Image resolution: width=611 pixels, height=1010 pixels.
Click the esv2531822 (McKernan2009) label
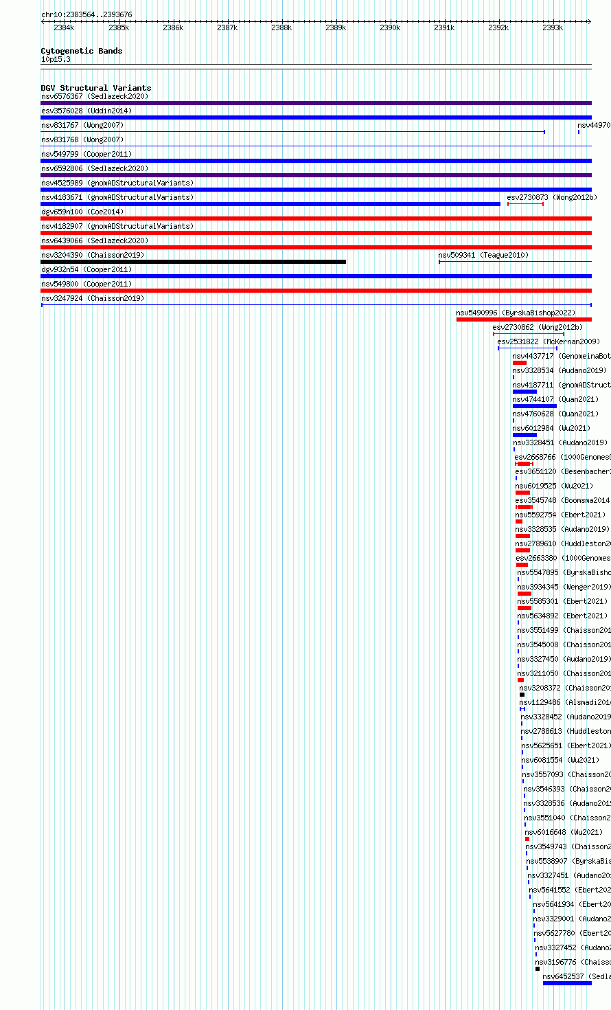(549, 341)
